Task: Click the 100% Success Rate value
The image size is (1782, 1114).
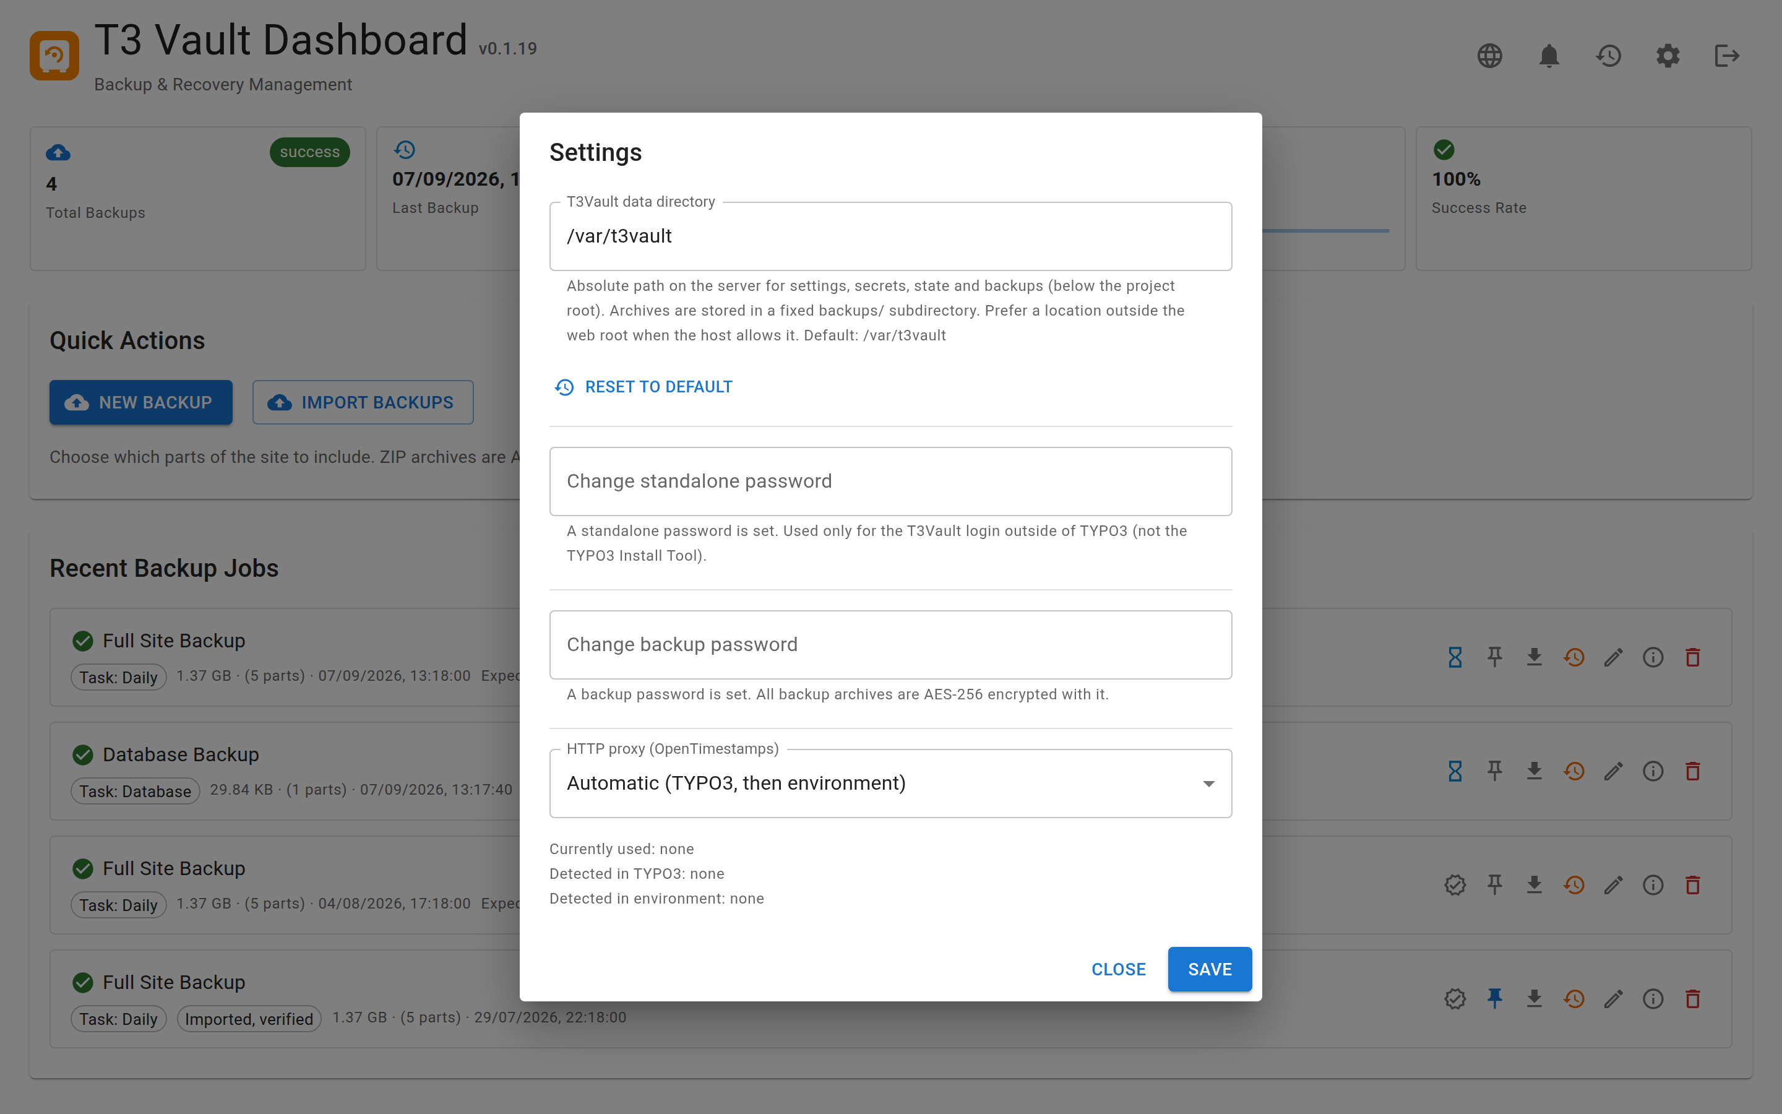Action: 1456,179
